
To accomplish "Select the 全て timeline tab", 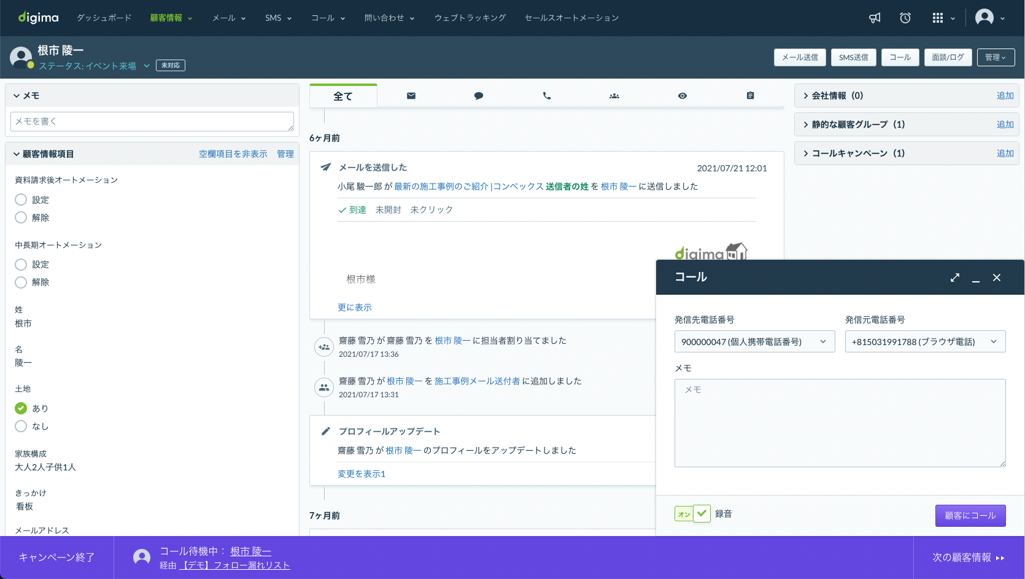I will pos(343,96).
